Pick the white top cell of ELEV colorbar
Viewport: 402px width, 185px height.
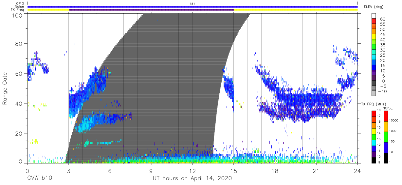coord(374,16)
